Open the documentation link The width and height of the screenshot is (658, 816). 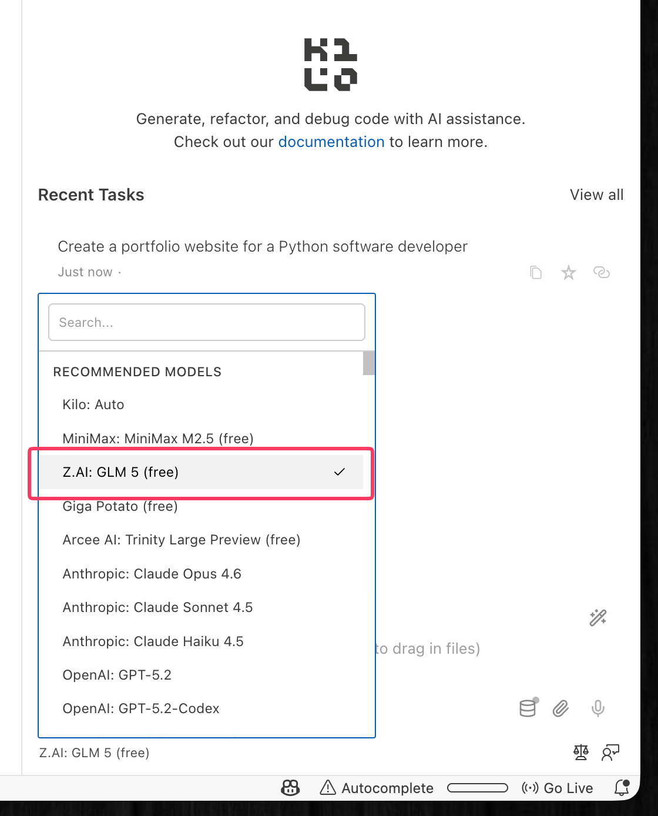(x=331, y=142)
